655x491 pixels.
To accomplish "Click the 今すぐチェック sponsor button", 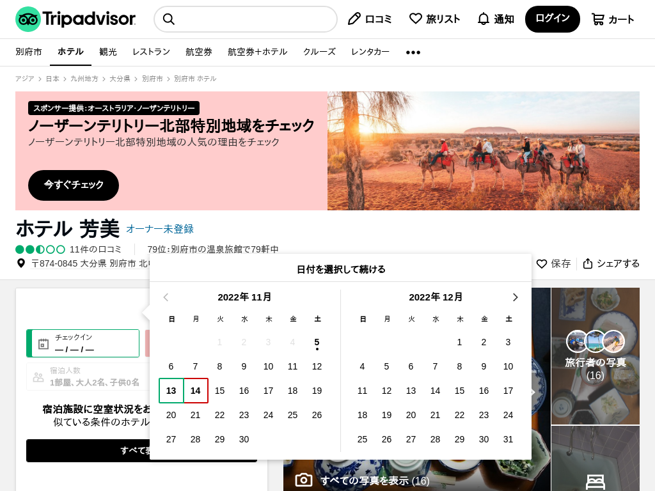I will 74,185.
